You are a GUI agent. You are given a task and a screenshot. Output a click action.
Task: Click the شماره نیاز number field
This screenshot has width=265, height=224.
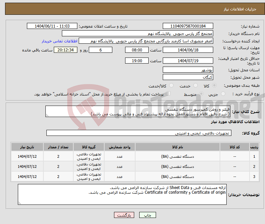point(188,26)
